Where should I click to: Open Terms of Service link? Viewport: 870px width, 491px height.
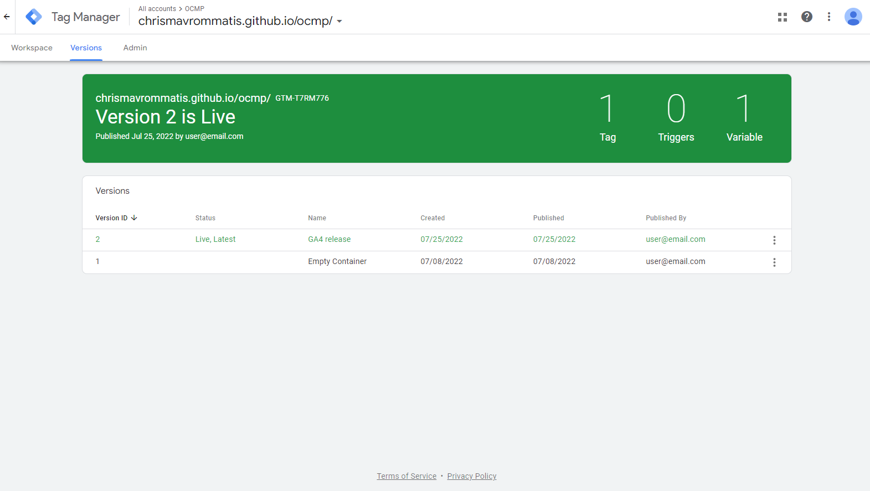coord(406,476)
